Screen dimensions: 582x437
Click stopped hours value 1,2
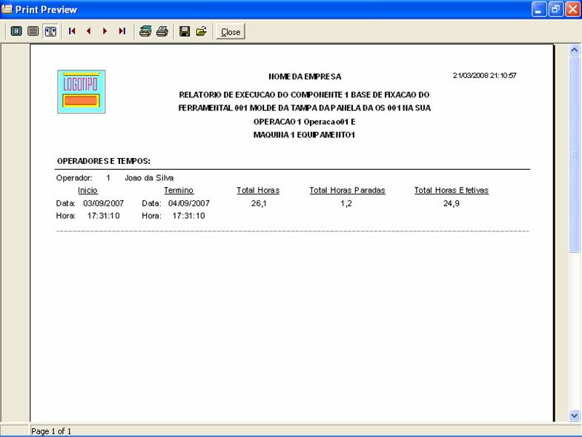tap(346, 203)
